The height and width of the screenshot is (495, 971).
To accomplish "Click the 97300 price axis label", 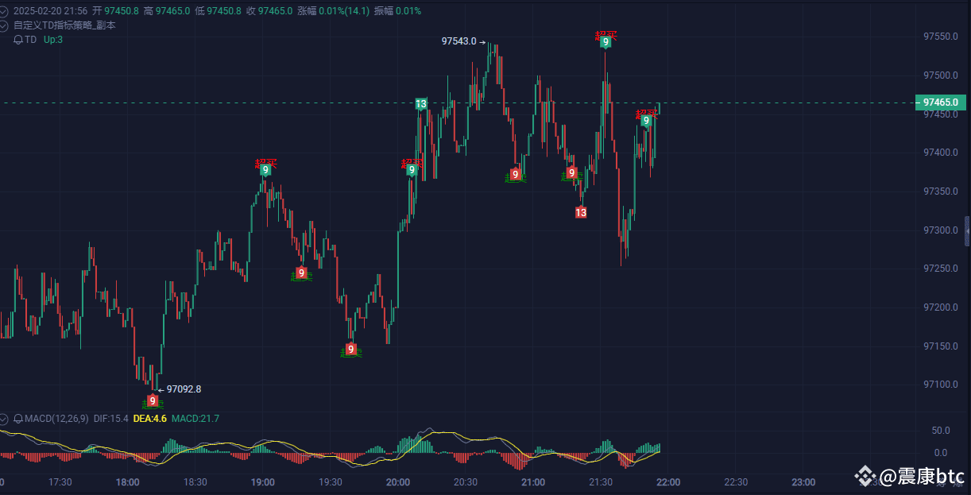I will pyautogui.click(x=940, y=230).
